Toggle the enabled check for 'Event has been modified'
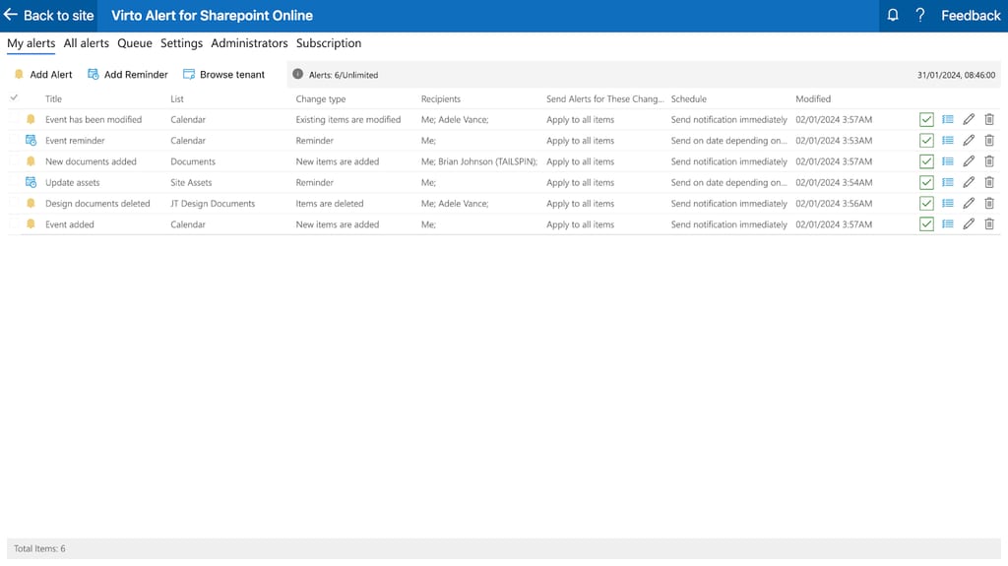 pyautogui.click(x=926, y=120)
